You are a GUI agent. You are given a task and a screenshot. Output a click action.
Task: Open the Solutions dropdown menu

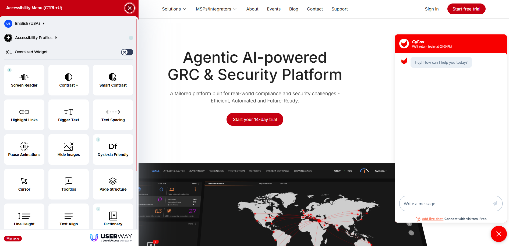tap(174, 9)
